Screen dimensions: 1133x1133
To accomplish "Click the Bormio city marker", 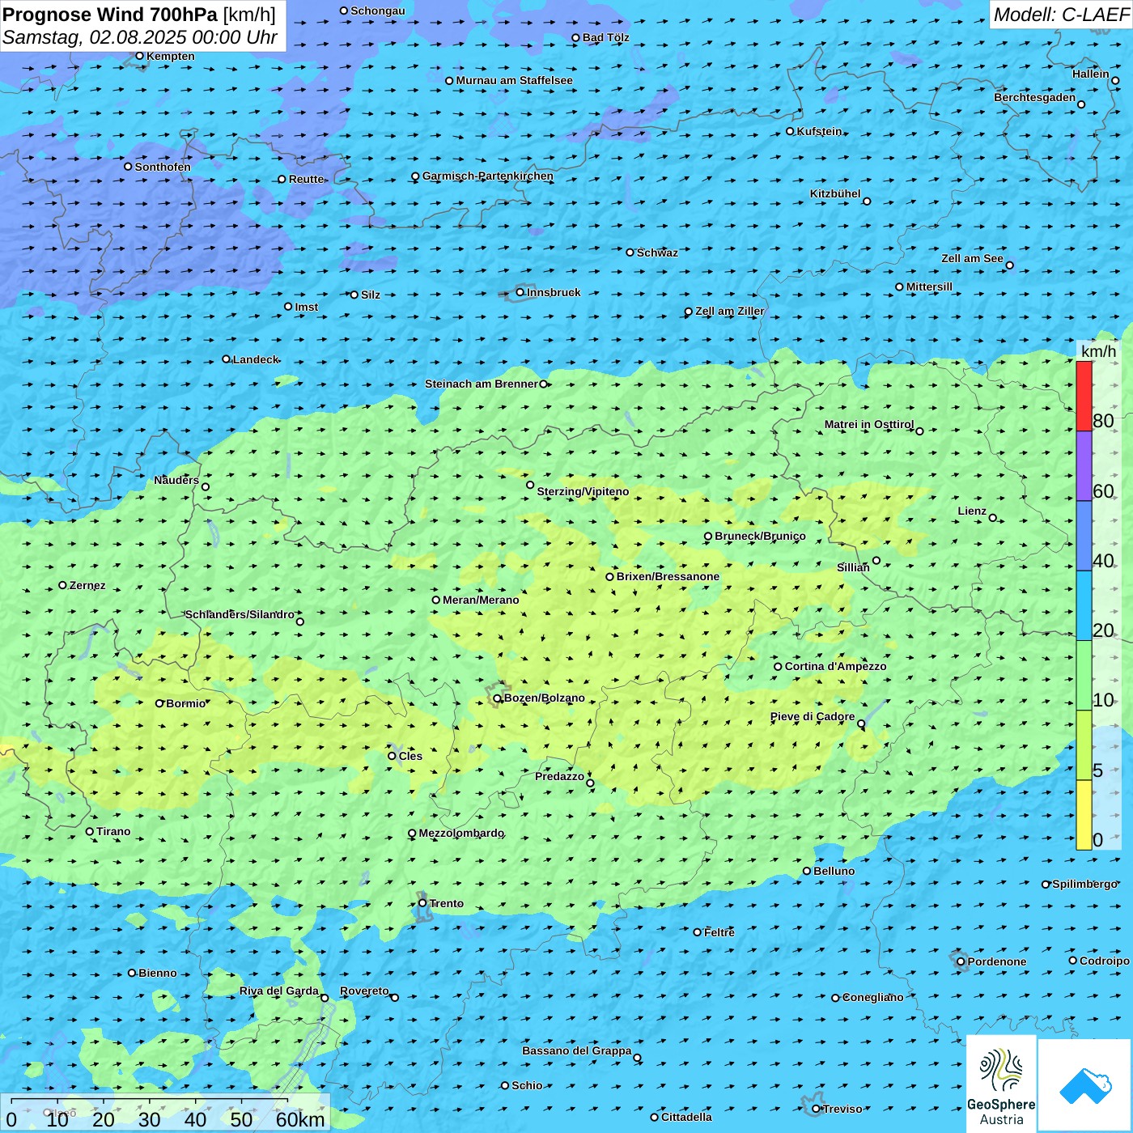I will coord(159,703).
